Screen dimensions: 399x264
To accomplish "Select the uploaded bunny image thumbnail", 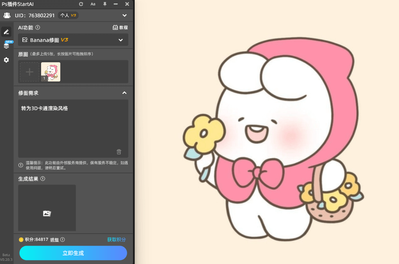I will pyautogui.click(x=50, y=72).
